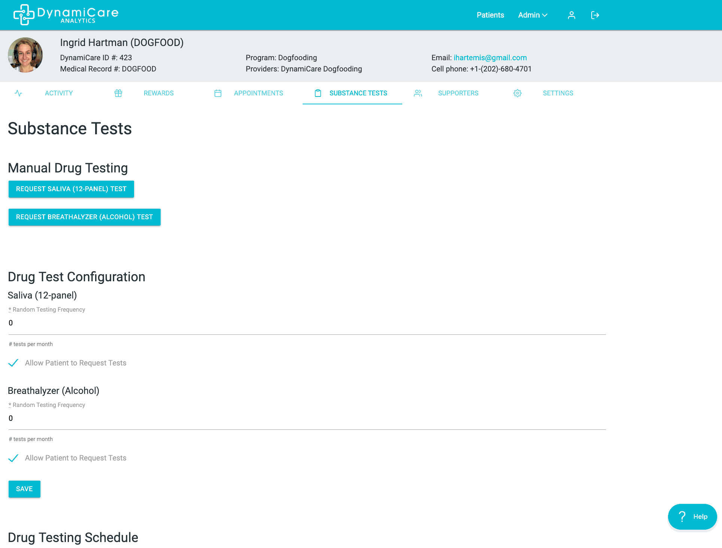Save drug test configuration
The image size is (722, 548).
point(24,489)
